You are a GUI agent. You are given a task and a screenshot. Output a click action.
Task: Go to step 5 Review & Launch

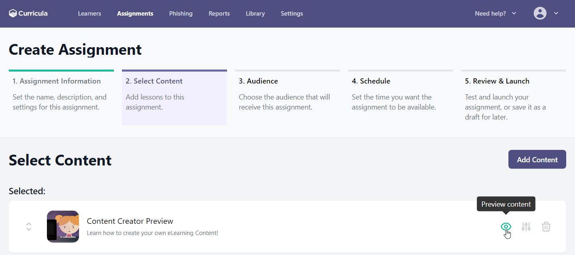(514, 98)
